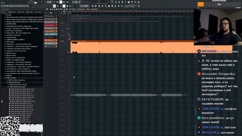Switch to the PLUGIN browser tab
The width and height of the screenshot is (242, 136).
(x=21, y=12)
